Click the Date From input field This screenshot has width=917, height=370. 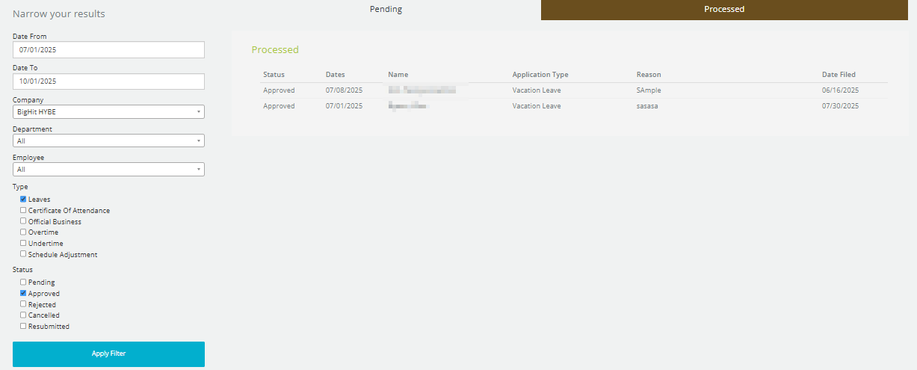(108, 49)
